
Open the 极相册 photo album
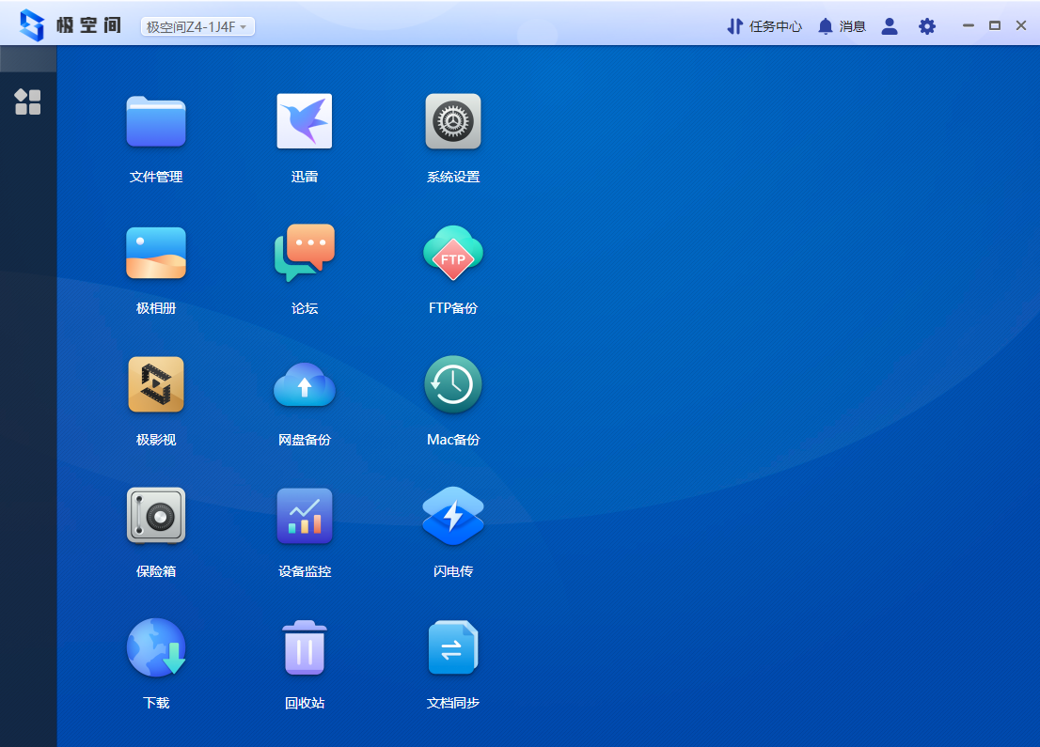156,254
